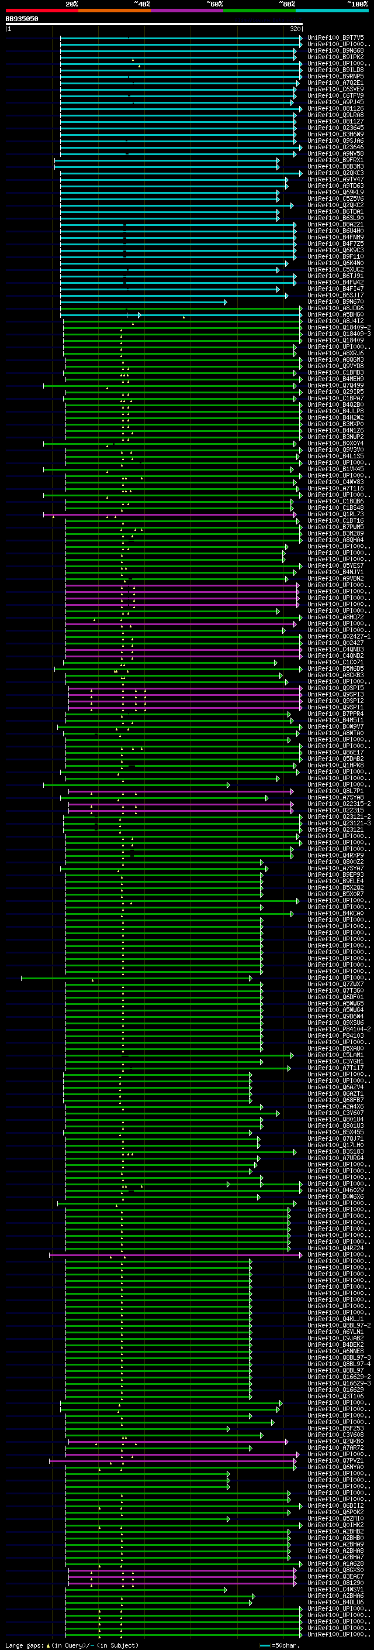Select UniRef100_Q23121-3 hit
Screen dimensions: 374x1650
(339, 823)
